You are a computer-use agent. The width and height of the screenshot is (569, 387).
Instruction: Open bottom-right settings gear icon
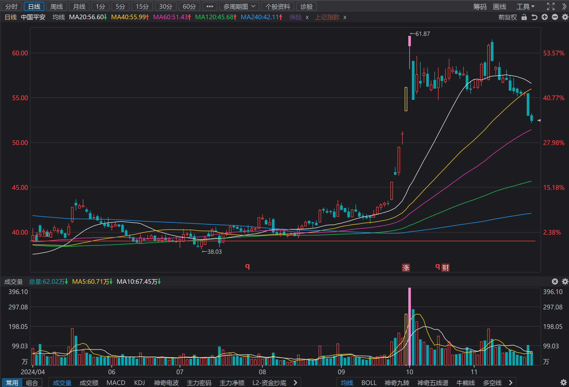563,383
